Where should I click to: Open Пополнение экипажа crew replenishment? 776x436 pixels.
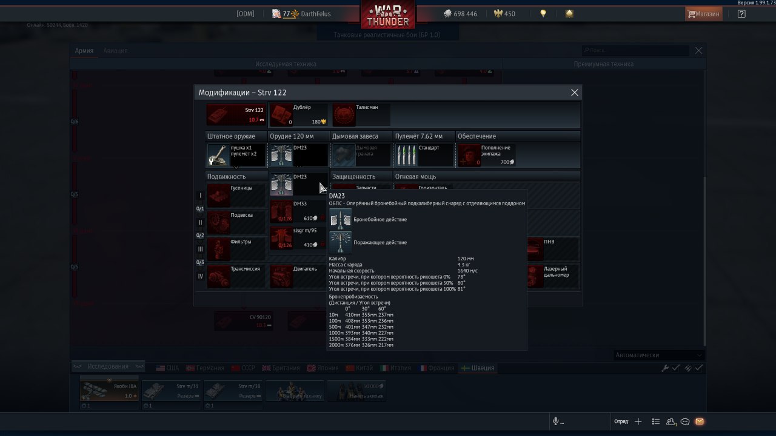(x=487, y=155)
